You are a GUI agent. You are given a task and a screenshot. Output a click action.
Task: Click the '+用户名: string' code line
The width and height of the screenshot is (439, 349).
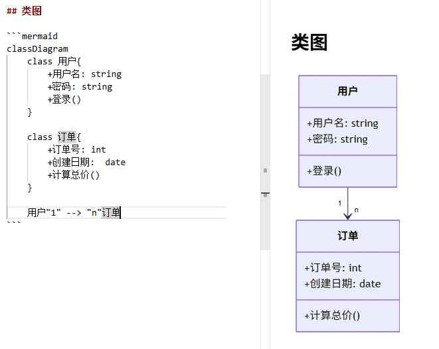pos(84,74)
